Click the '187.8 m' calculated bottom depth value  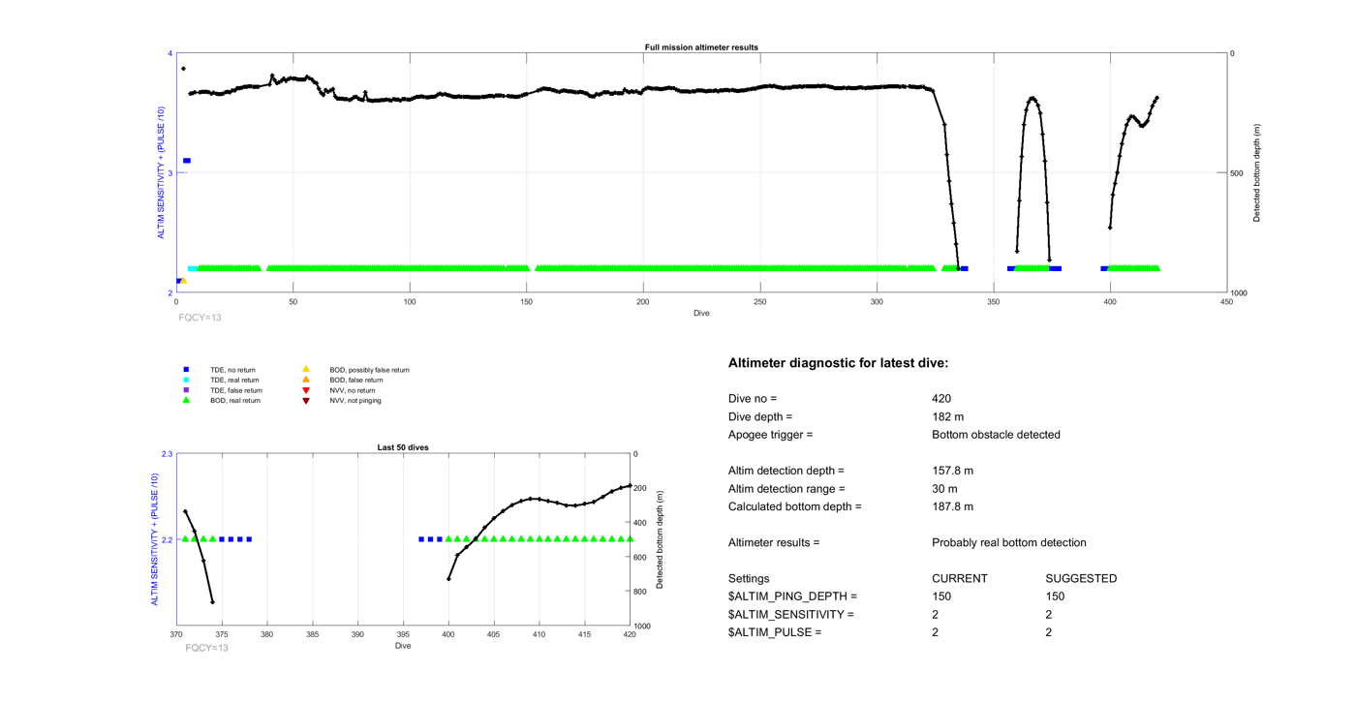(x=952, y=506)
